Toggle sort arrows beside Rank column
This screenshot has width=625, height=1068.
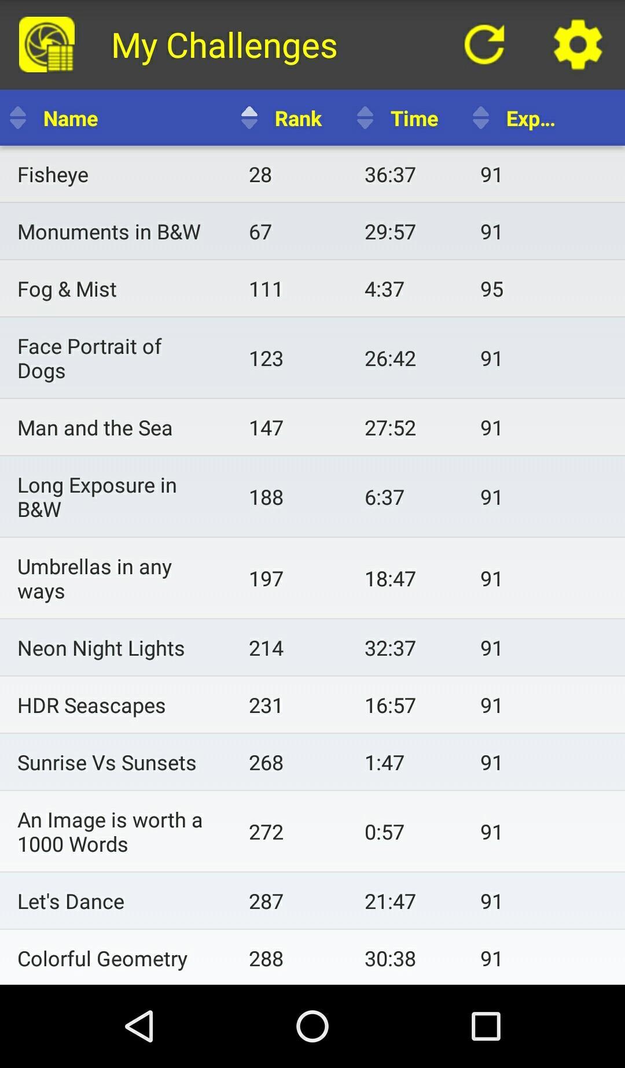coord(249,118)
